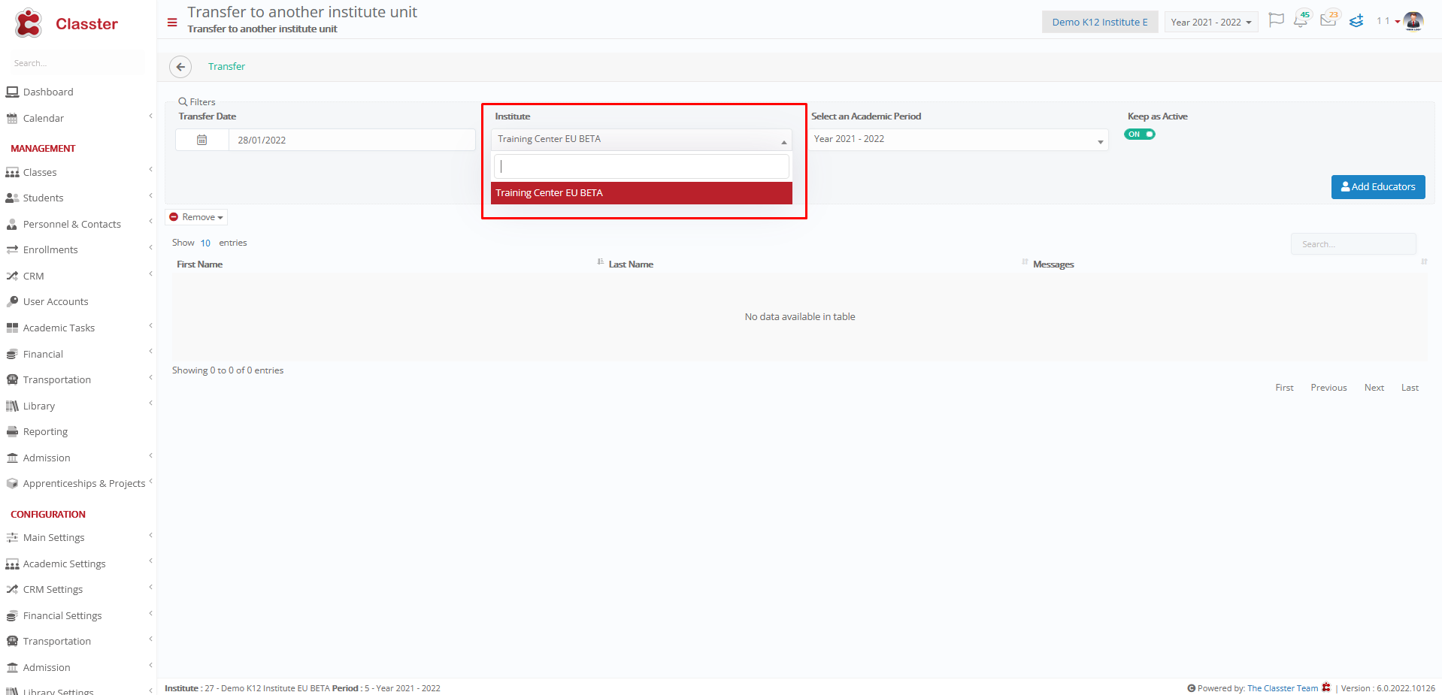Click the Students sidebar icon
This screenshot has width=1442, height=695.
[x=12, y=198]
